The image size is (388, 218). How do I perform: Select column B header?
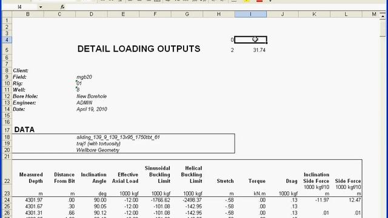pos(28,15)
